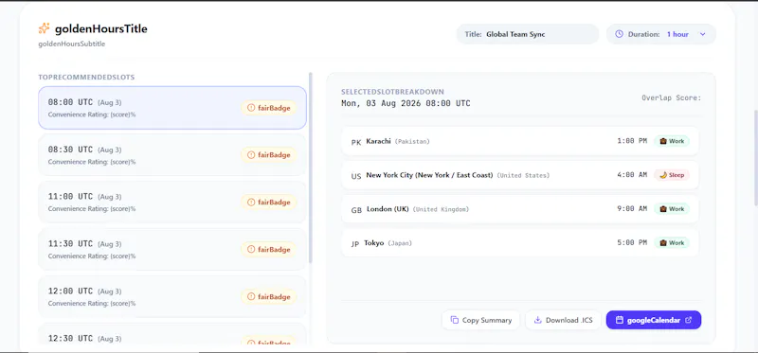
Task: Click fairBadge on the 08:00 UTC slot
Action: tap(269, 108)
